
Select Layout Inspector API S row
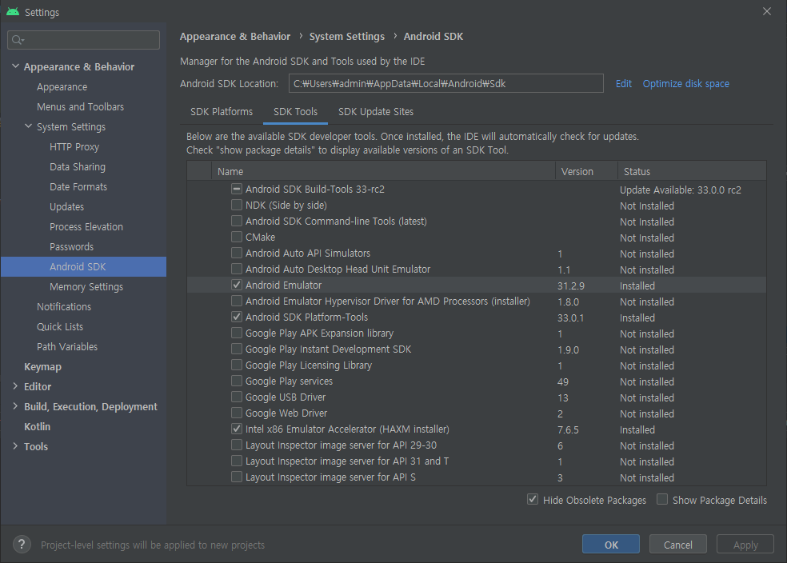[x=477, y=477]
